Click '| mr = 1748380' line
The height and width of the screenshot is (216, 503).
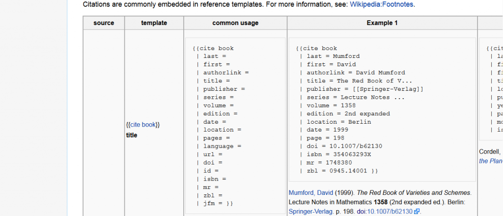click(x=326, y=163)
